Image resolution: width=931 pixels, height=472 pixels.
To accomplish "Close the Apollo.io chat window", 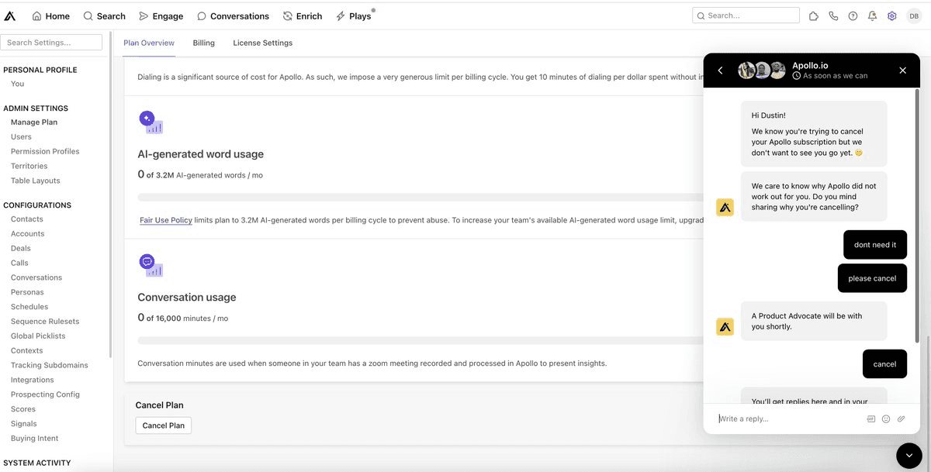I will tap(902, 71).
